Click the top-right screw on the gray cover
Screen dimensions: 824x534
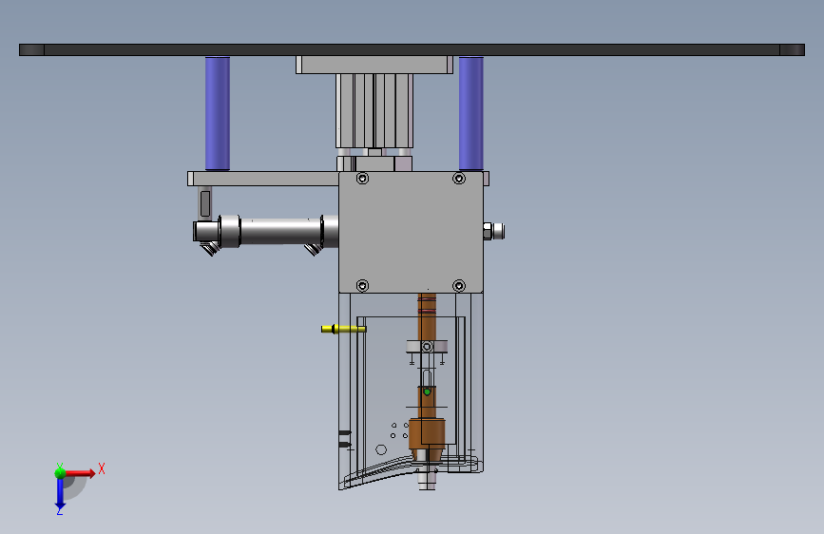459,179
